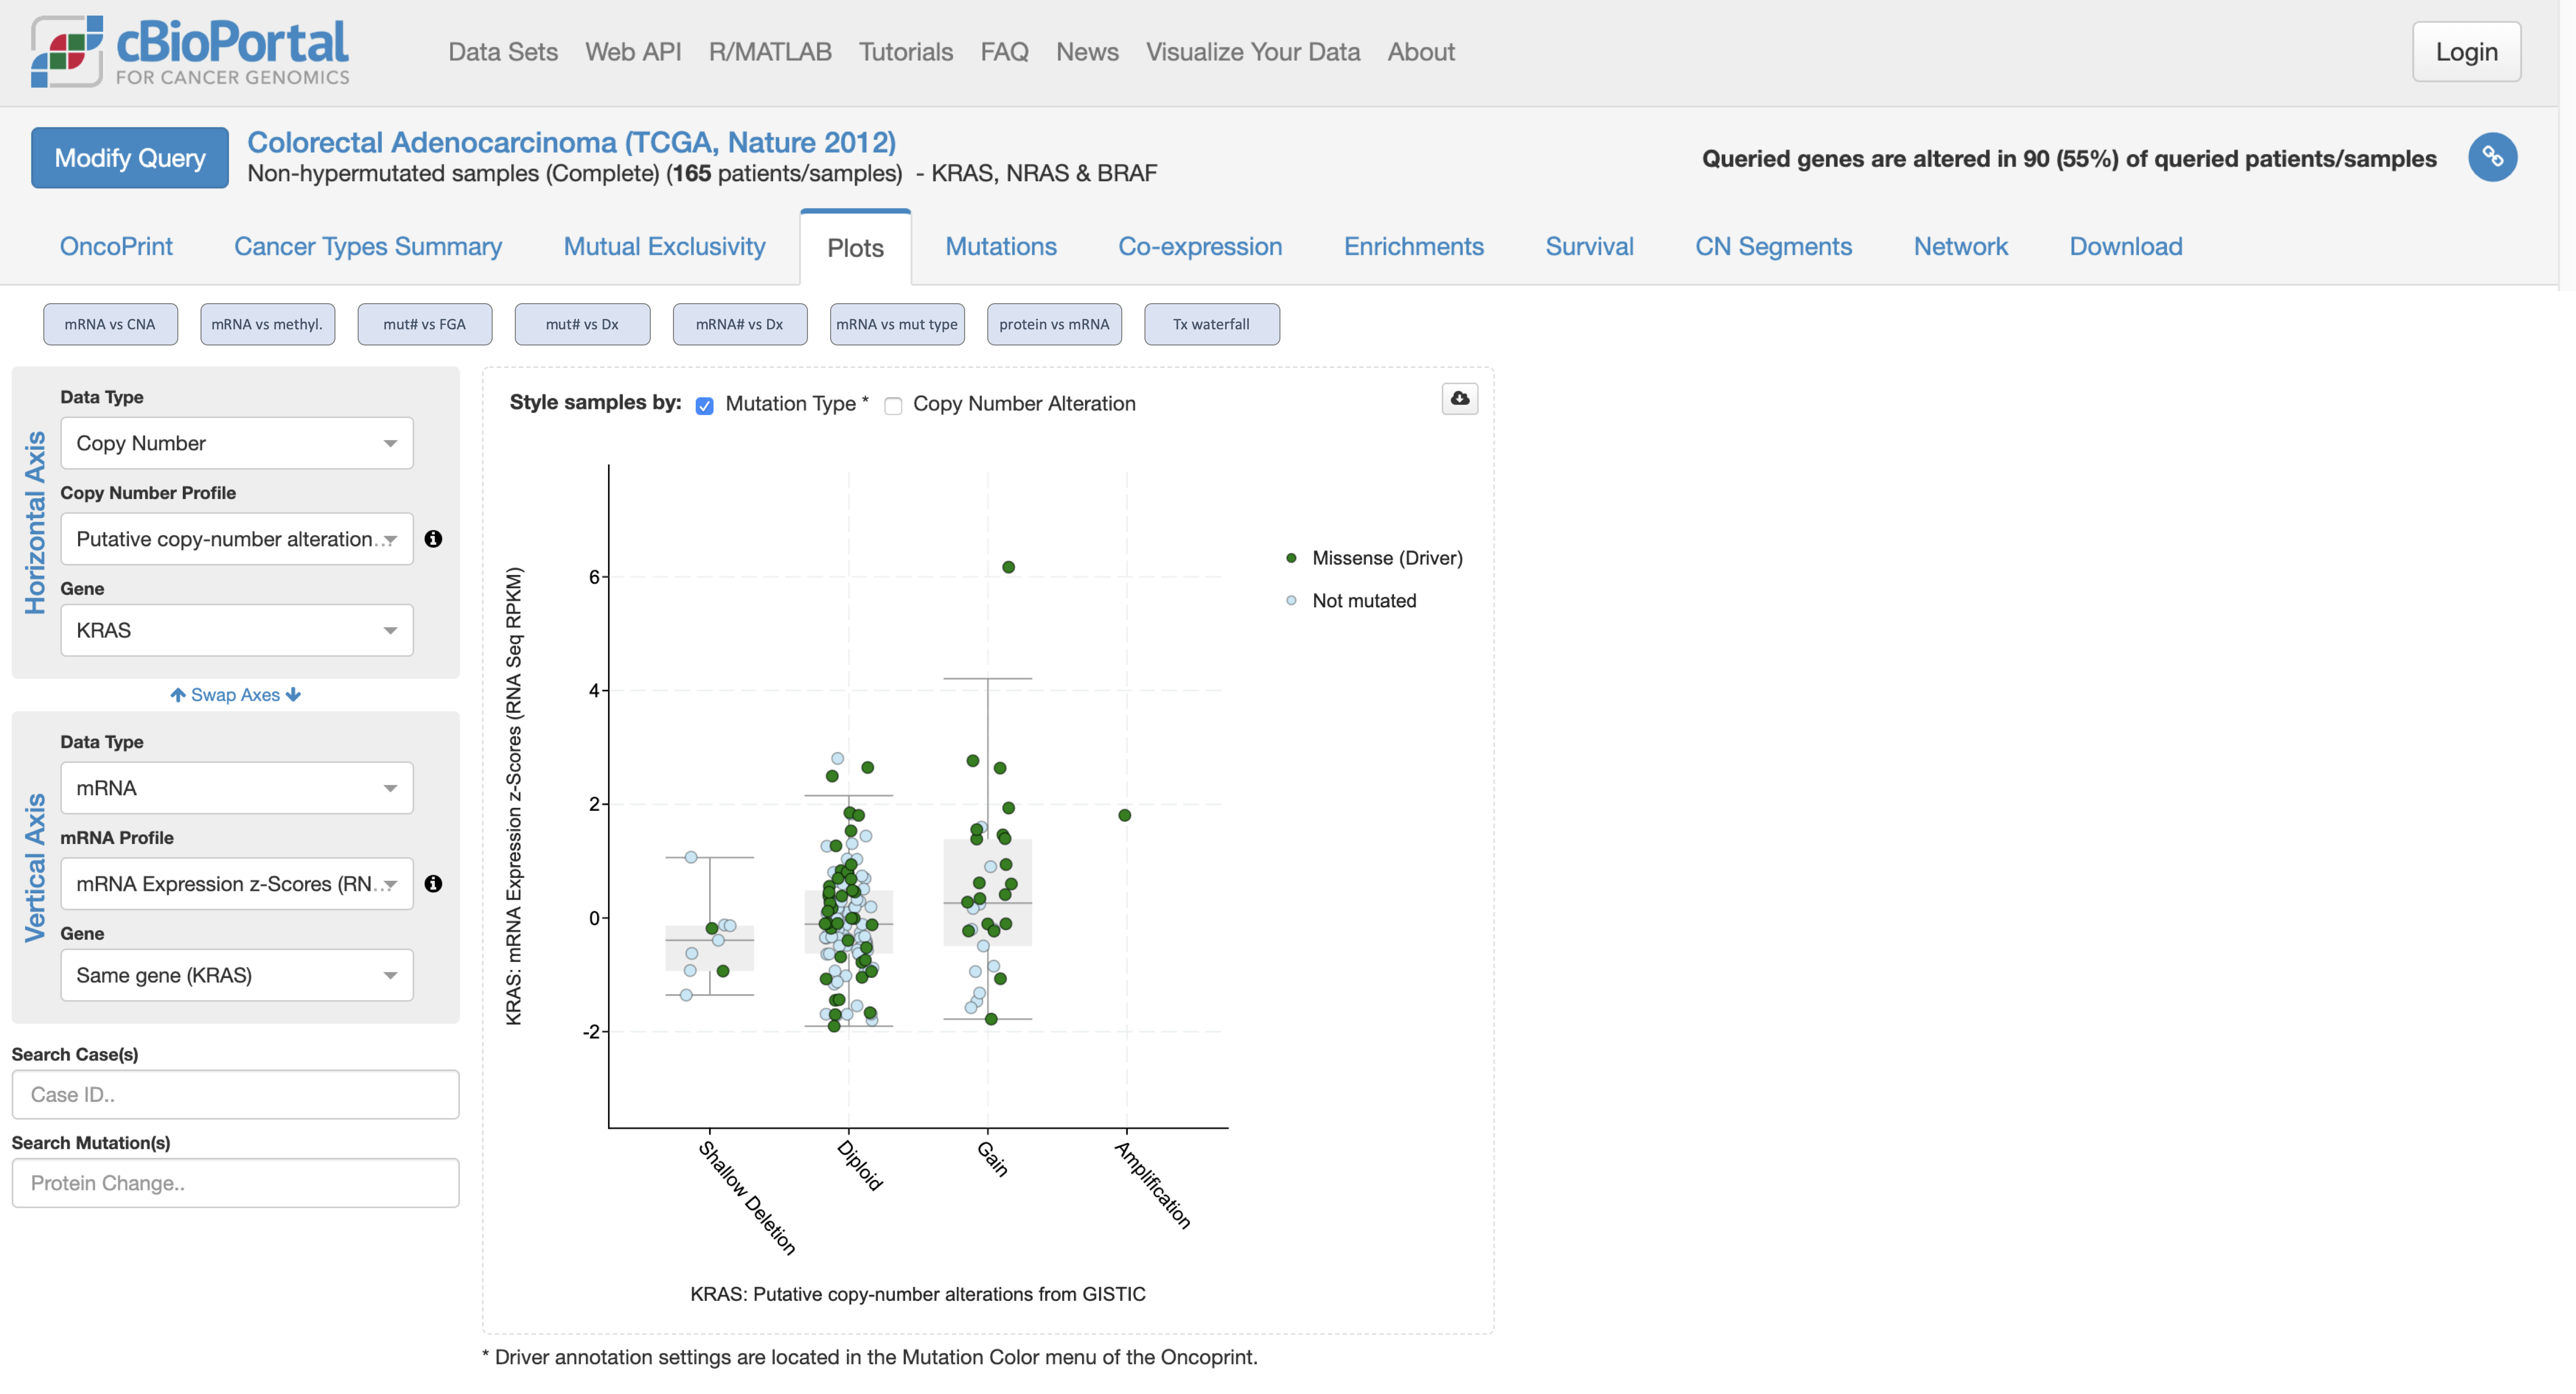Uncheck the Mutation Type checkbox

[x=705, y=405]
